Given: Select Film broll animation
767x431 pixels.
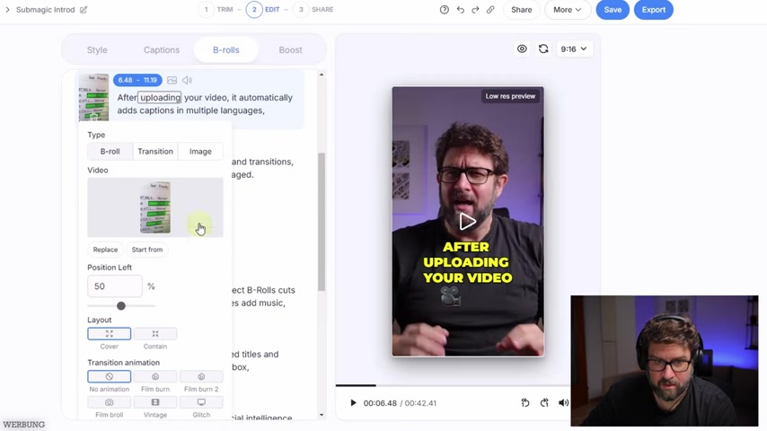Looking at the screenshot, I should [x=109, y=402].
